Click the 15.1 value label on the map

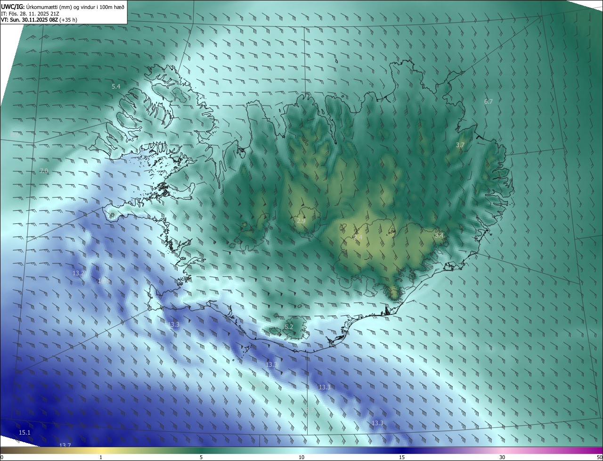(x=24, y=432)
